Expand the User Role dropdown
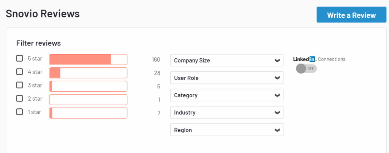The width and height of the screenshot is (389, 153). [227, 78]
